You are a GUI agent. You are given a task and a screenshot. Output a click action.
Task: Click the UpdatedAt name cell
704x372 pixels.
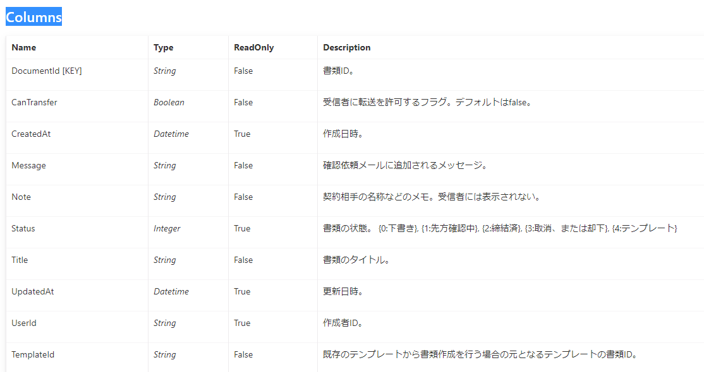[33, 291]
